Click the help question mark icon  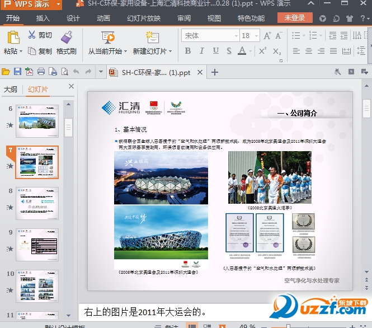coord(362,18)
